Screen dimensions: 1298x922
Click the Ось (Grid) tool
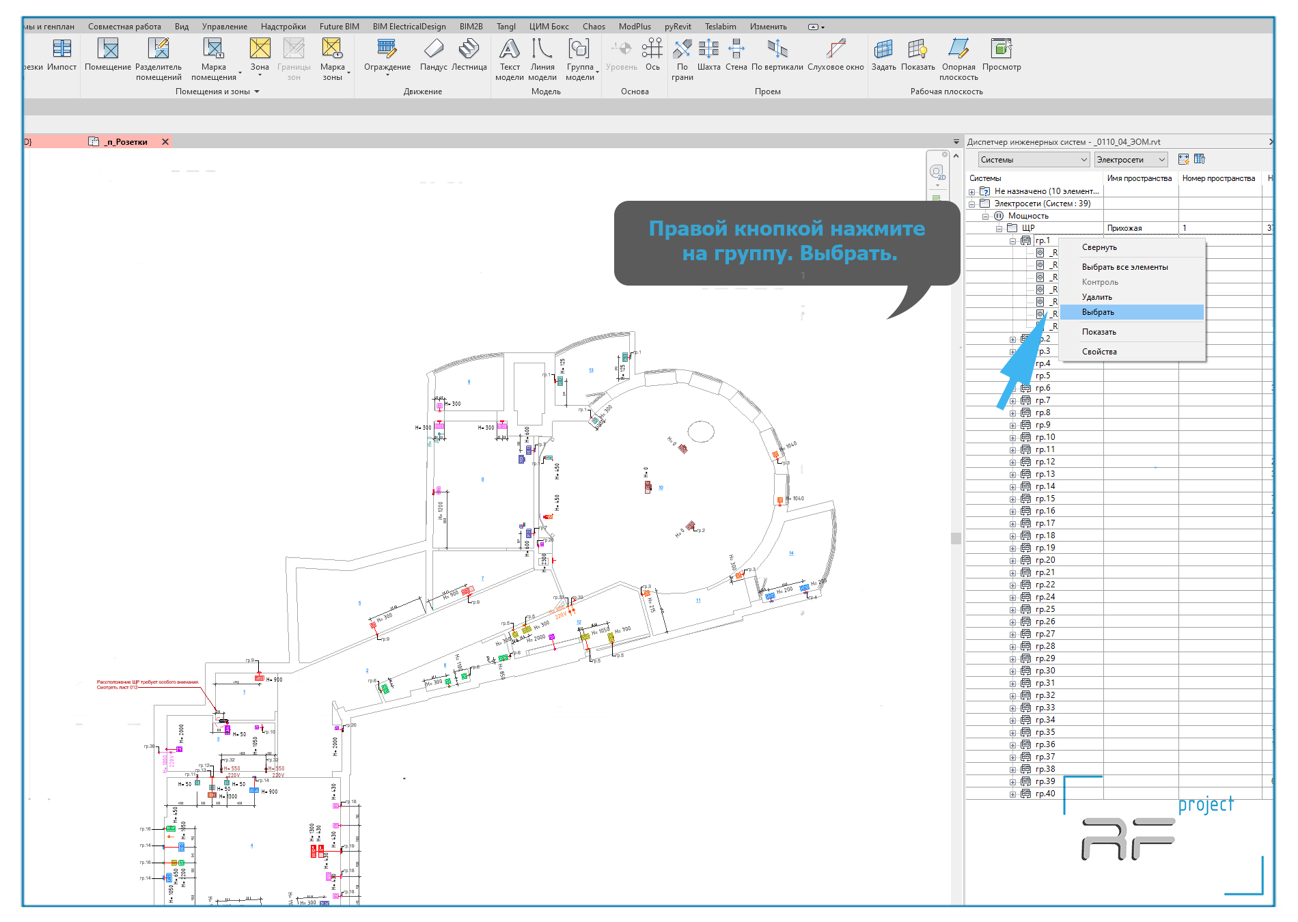pyautogui.click(x=652, y=55)
